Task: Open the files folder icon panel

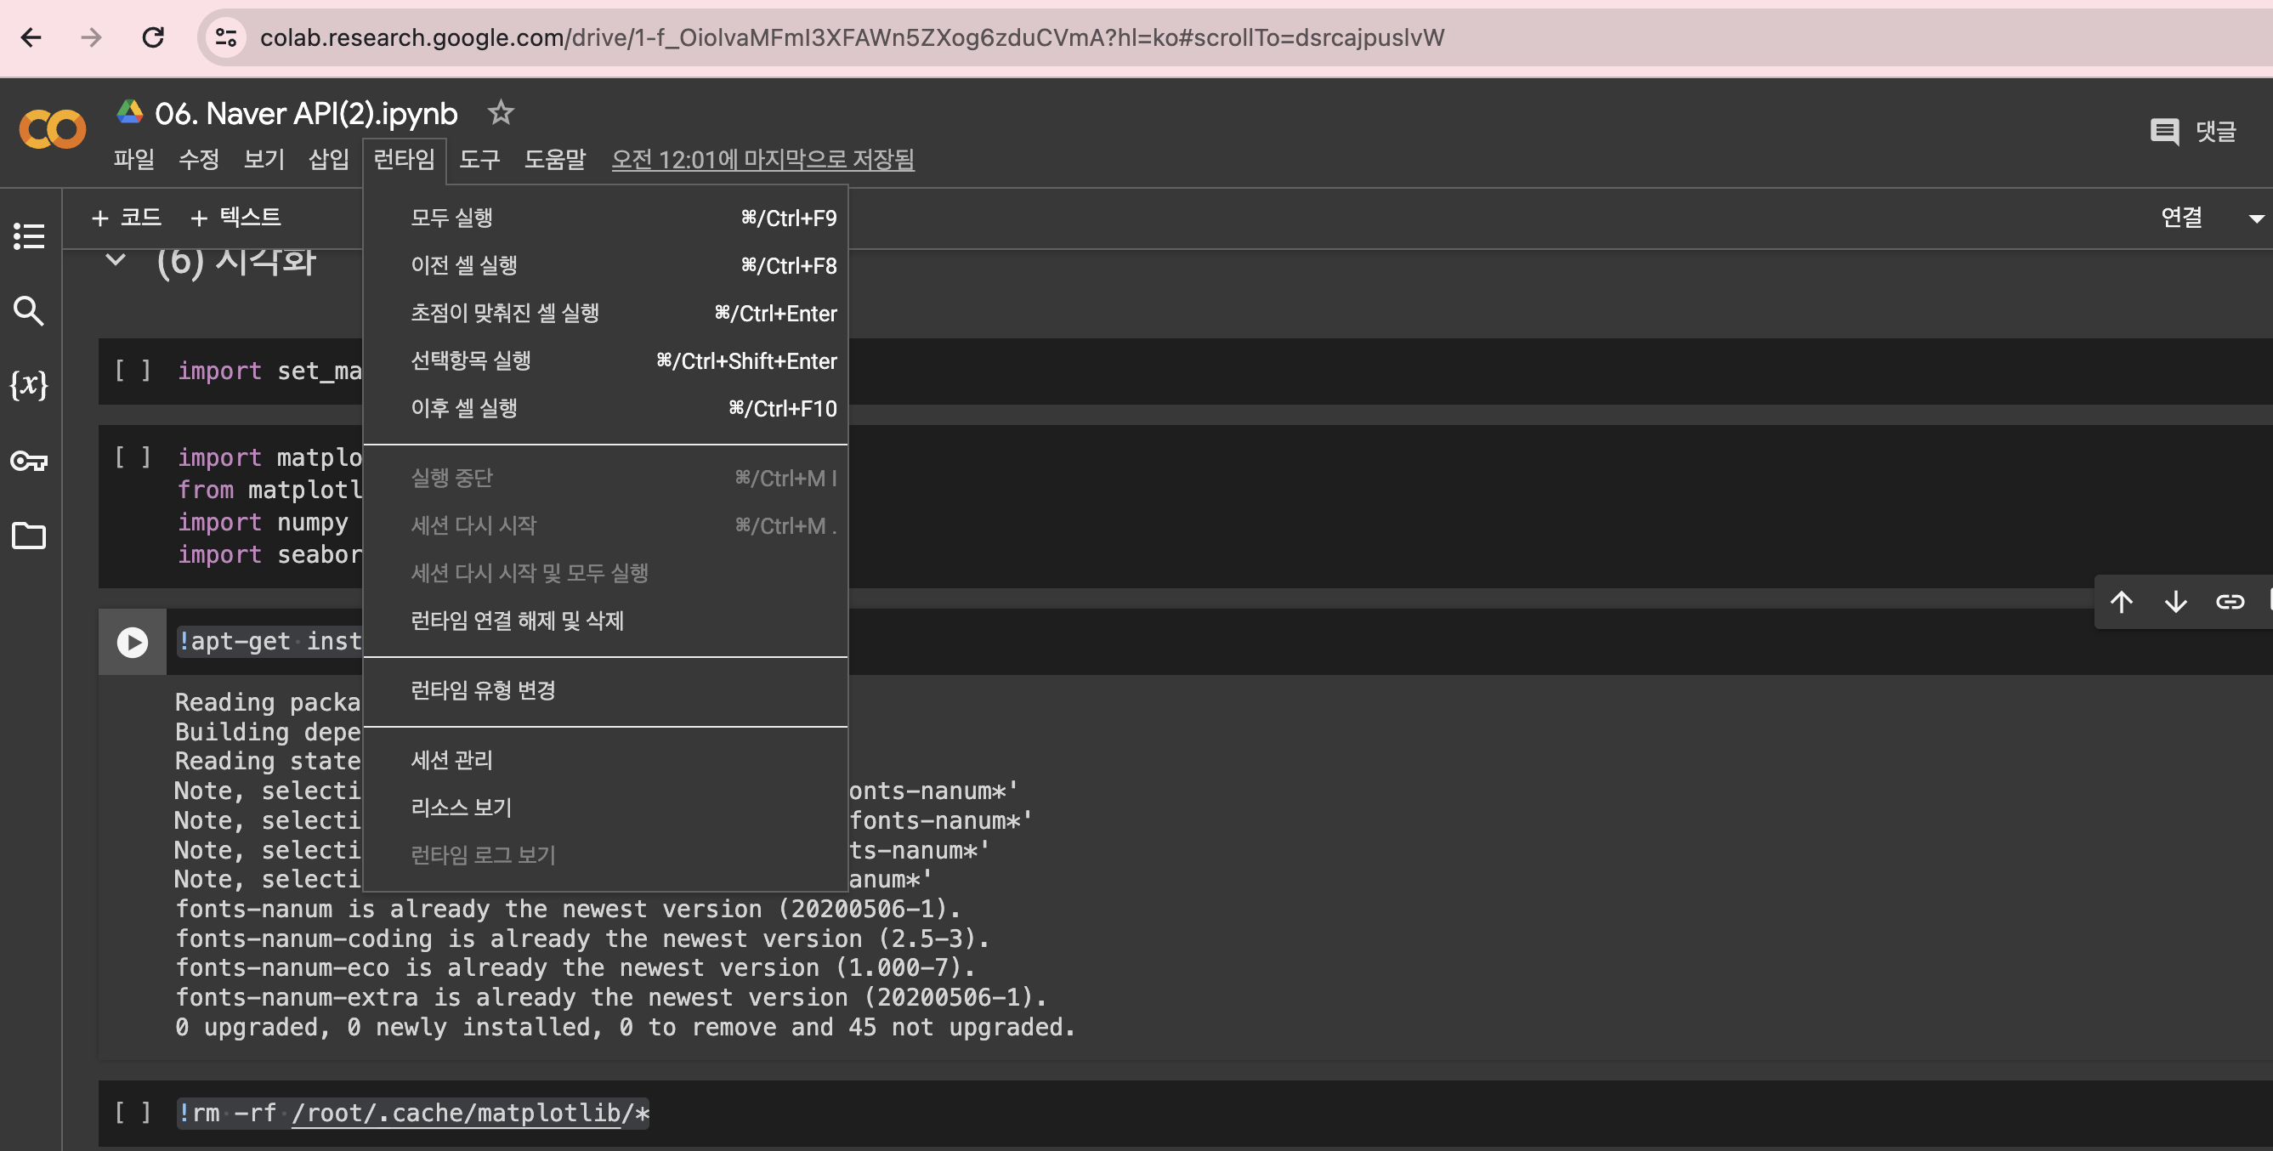Action: (29, 536)
